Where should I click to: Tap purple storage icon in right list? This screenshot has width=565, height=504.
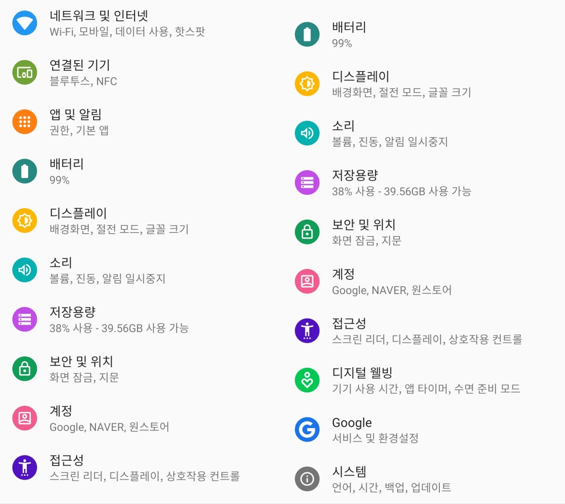[307, 182]
